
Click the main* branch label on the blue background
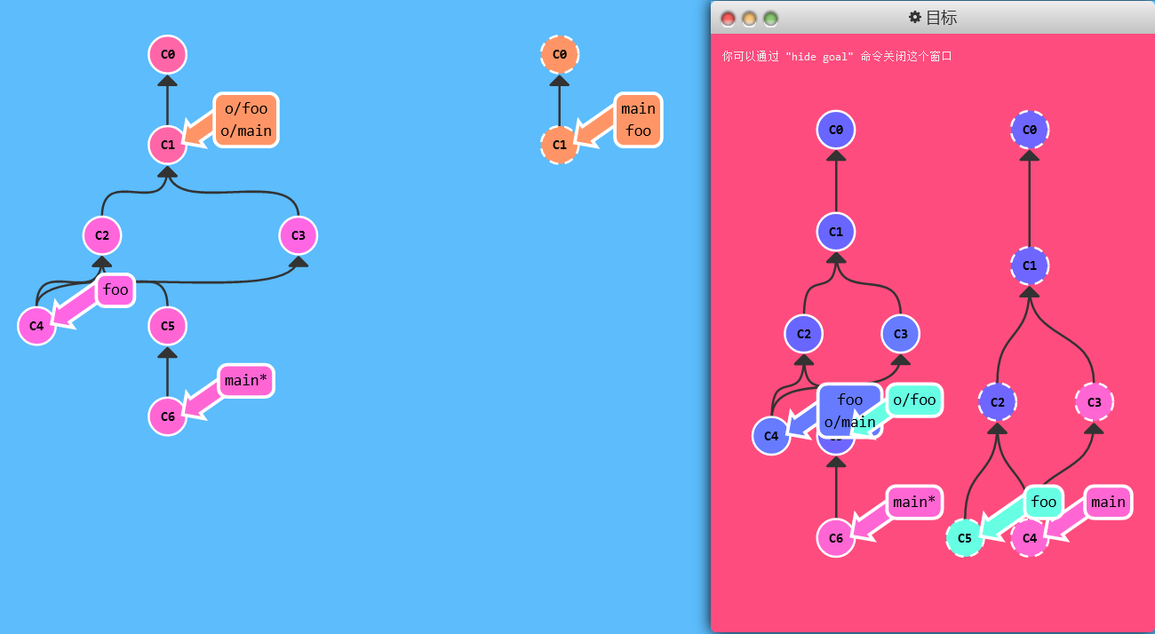tap(244, 381)
